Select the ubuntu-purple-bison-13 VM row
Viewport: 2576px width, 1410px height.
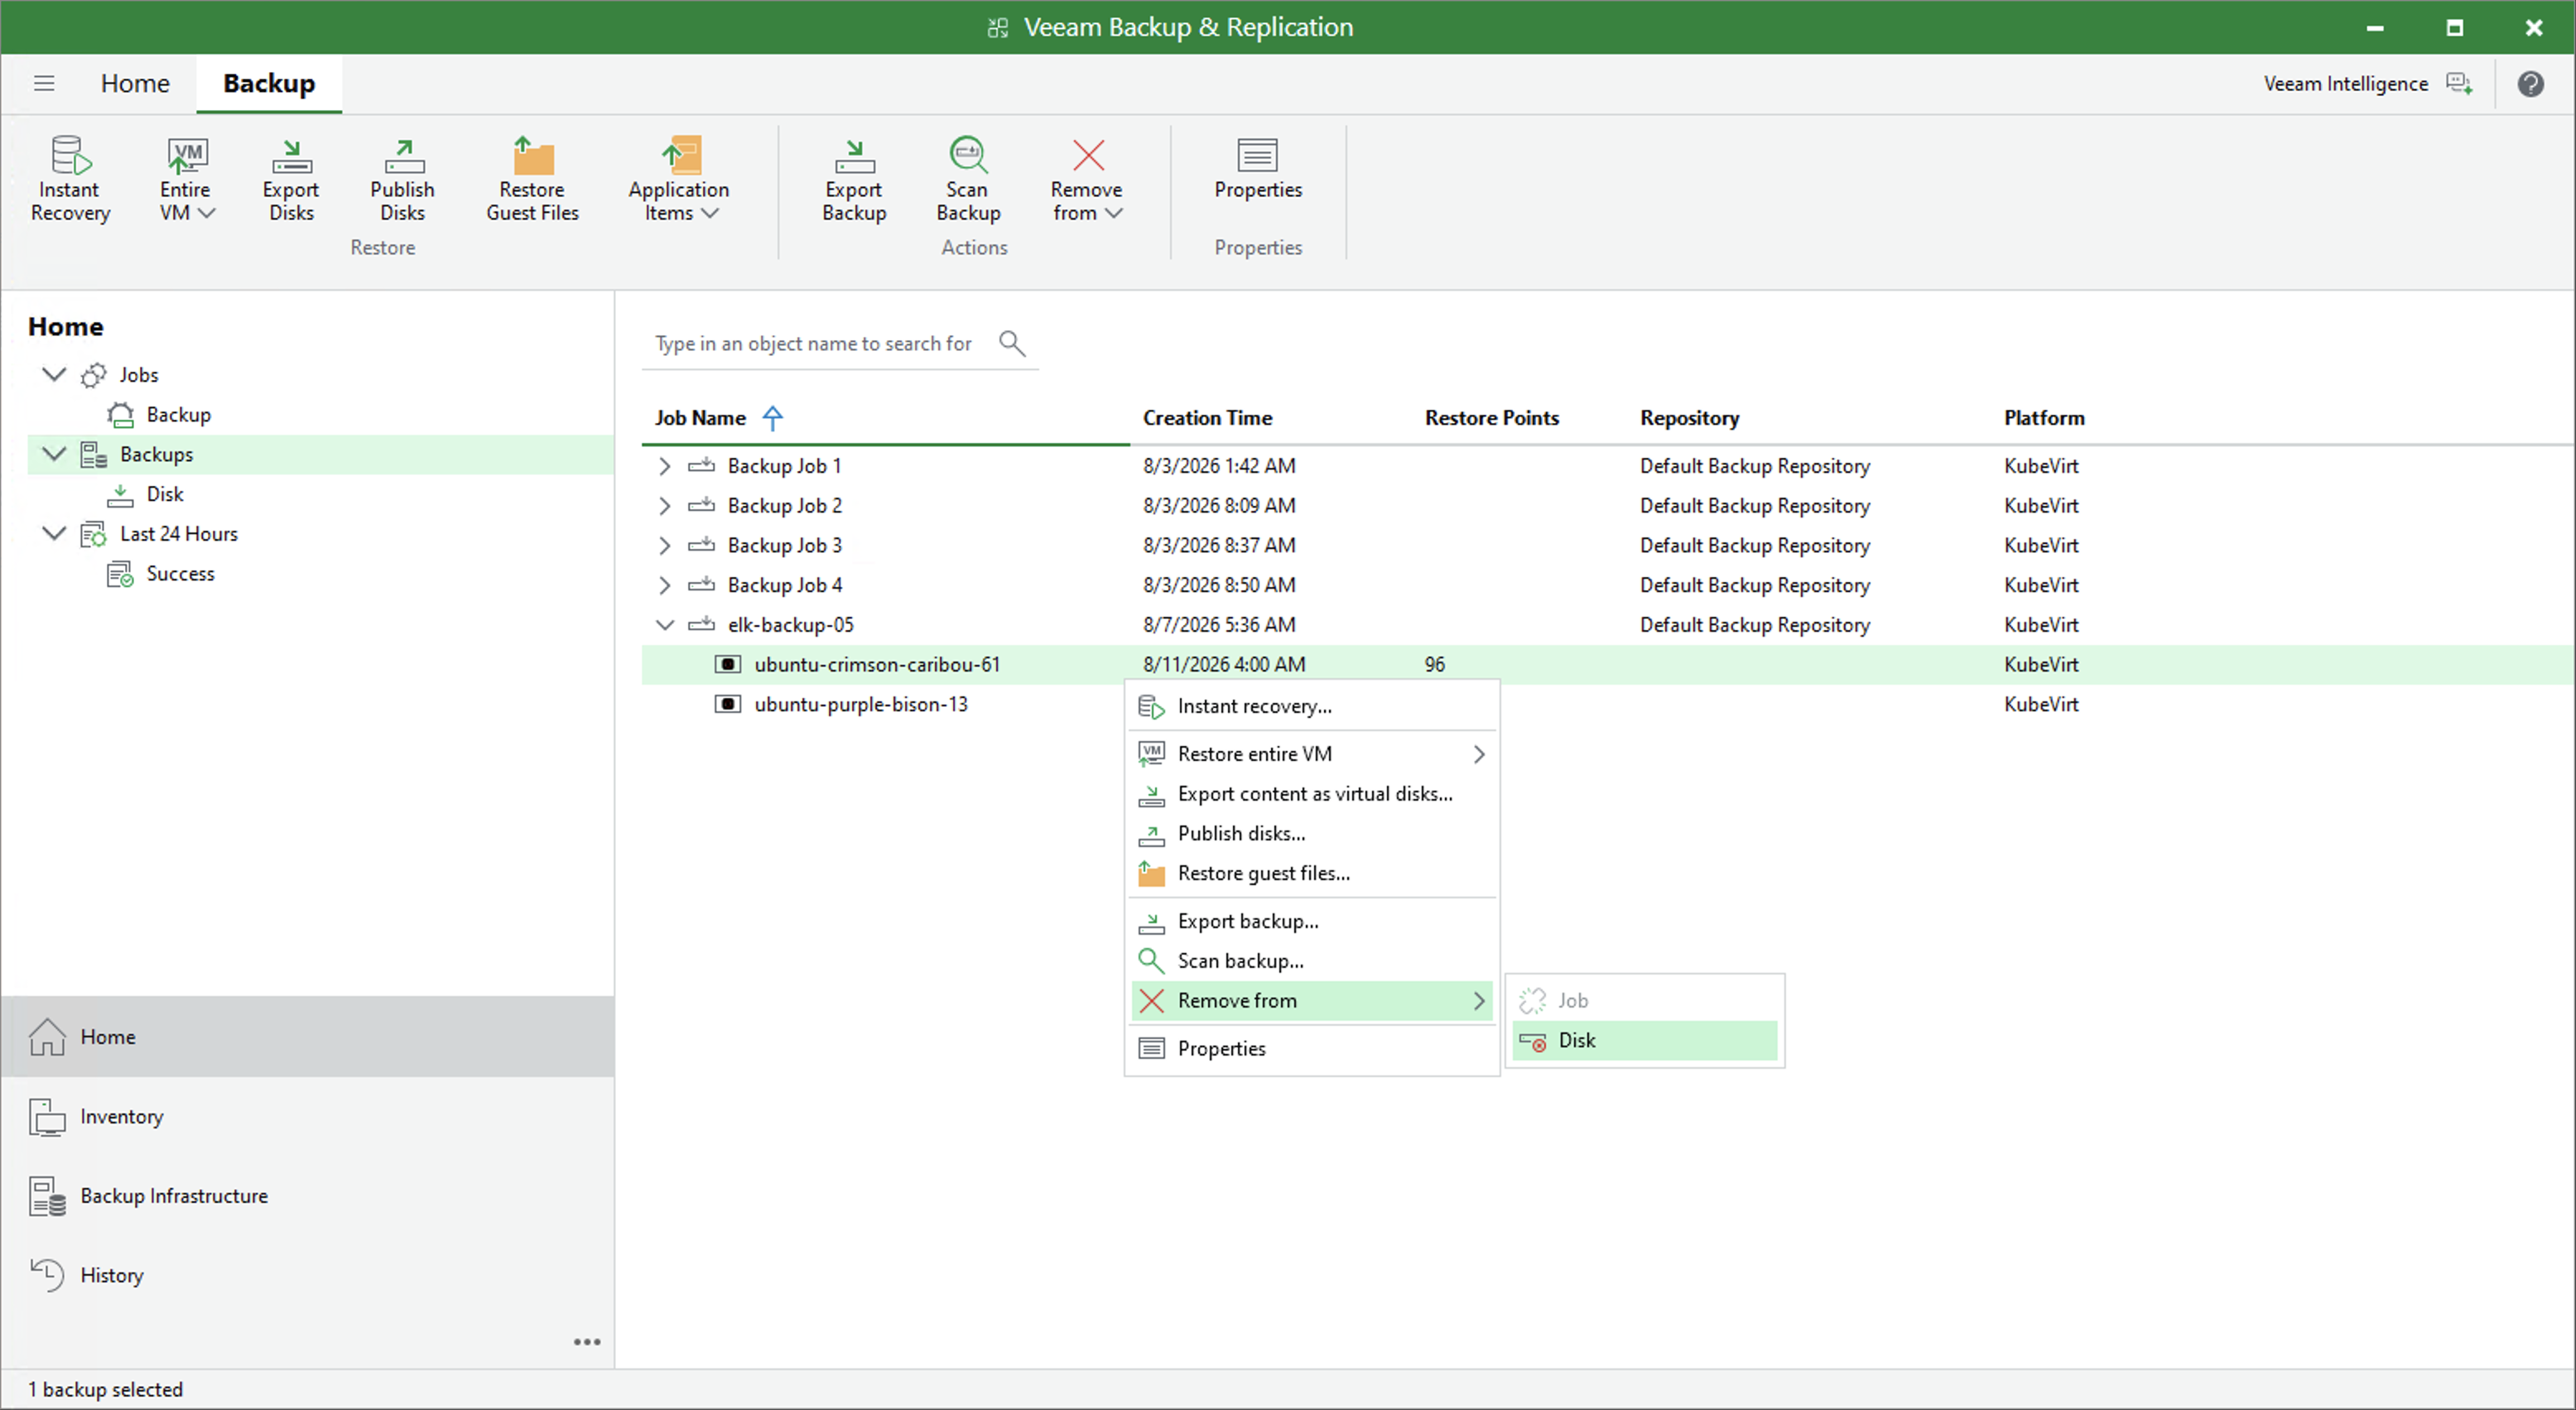(x=861, y=704)
